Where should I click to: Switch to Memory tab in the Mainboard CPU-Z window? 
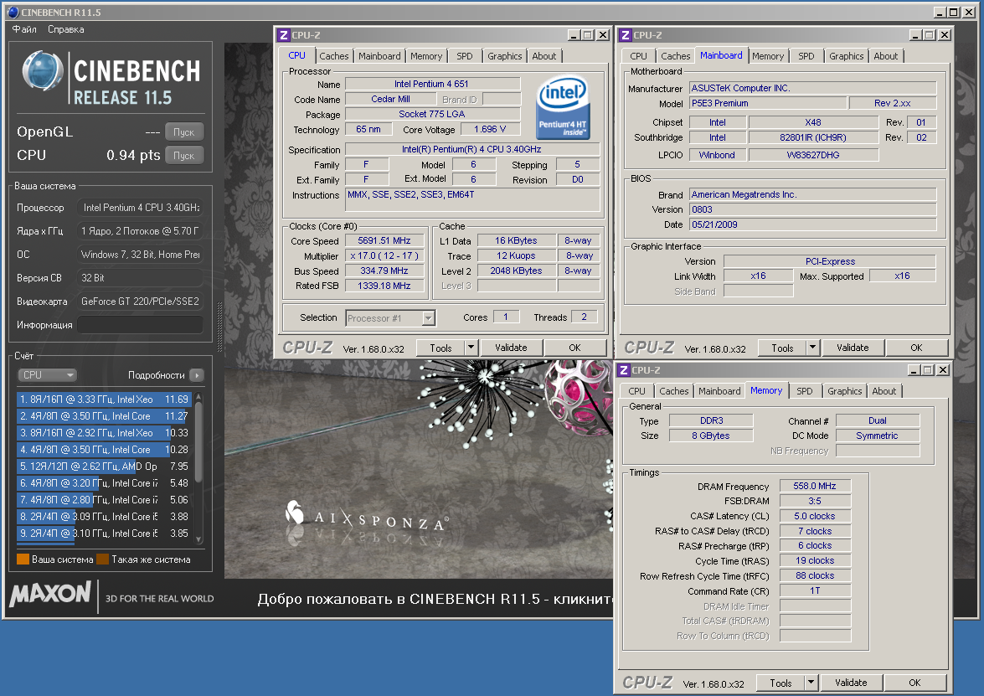[x=767, y=56]
